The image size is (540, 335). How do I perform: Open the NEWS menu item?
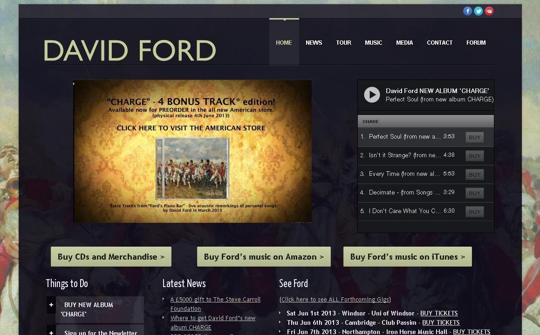click(x=314, y=43)
